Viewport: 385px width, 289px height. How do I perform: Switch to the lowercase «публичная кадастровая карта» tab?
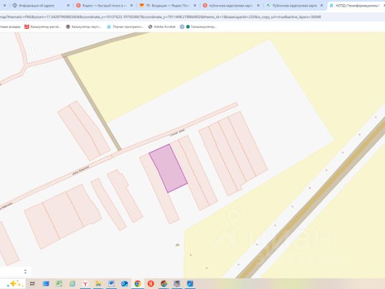(x=227, y=5)
